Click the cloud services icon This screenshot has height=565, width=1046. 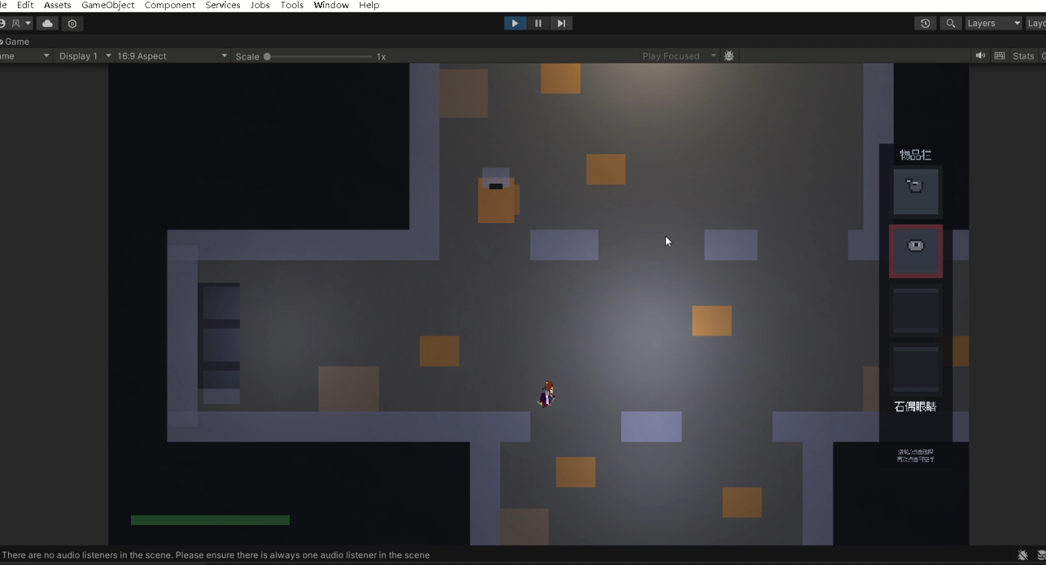click(x=47, y=23)
